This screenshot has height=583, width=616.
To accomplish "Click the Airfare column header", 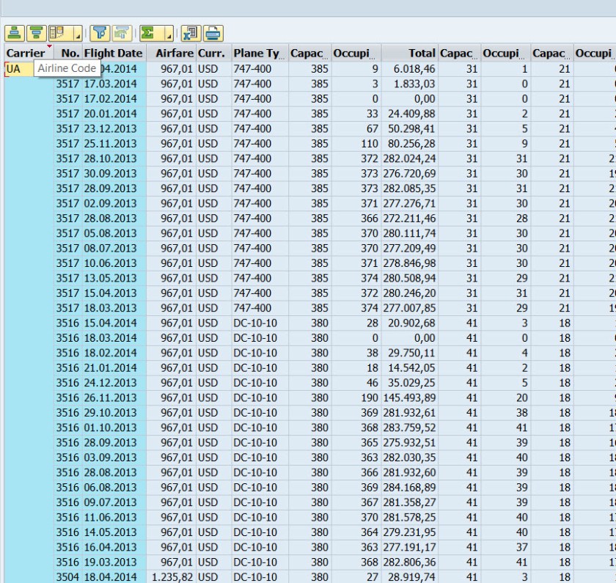I will coord(175,53).
